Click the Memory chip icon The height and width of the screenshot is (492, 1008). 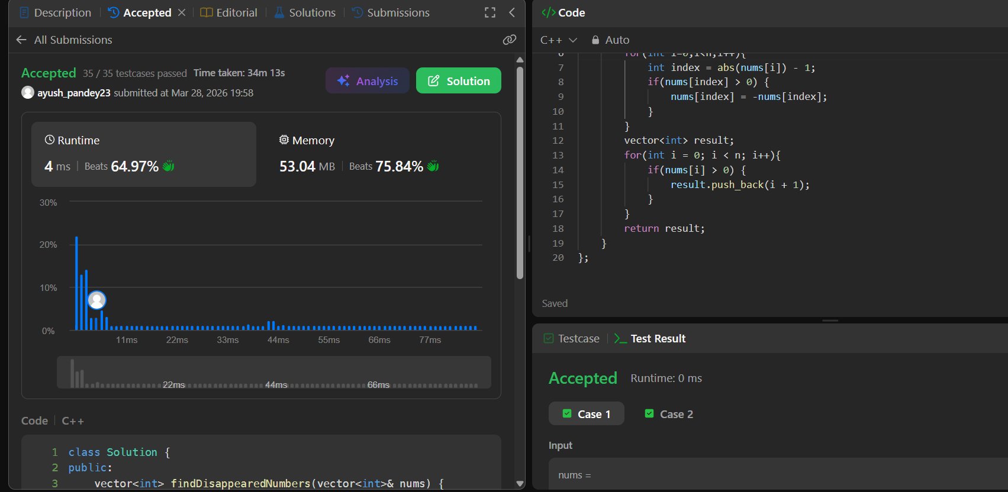(284, 140)
